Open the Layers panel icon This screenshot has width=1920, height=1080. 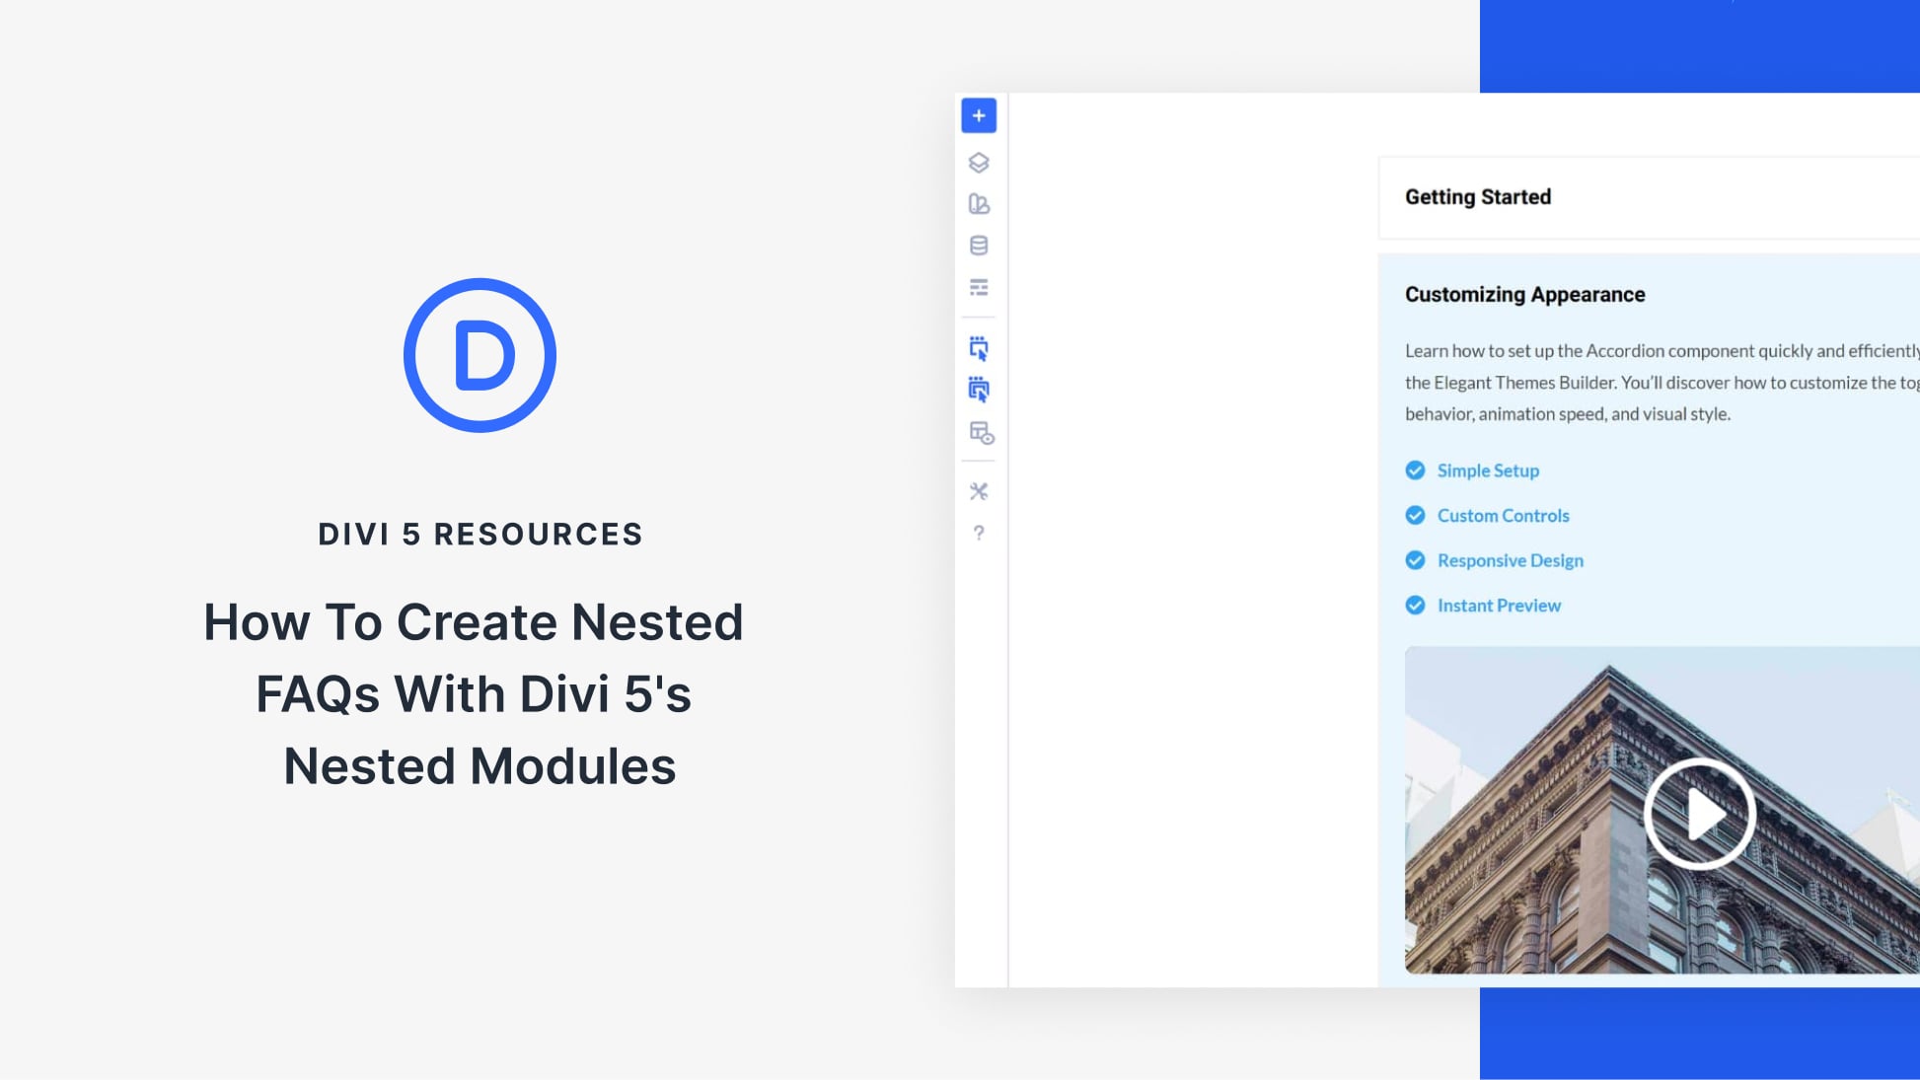(x=978, y=163)
